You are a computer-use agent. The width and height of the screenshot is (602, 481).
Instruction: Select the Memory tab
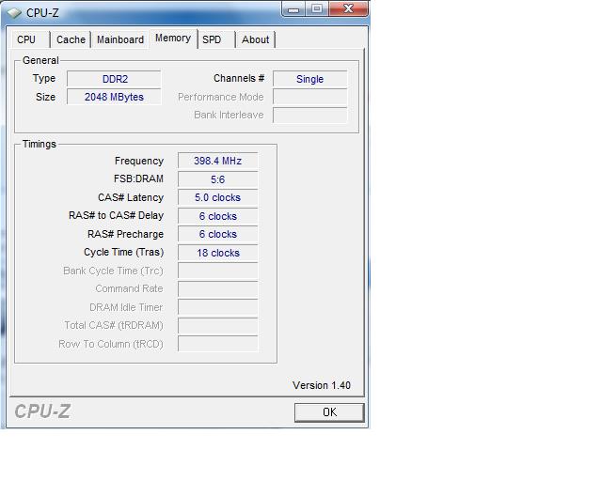click(x=173, y=38)
